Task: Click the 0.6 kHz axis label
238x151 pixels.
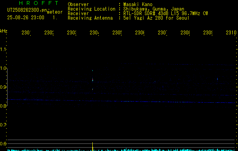Action: point(3,143)
